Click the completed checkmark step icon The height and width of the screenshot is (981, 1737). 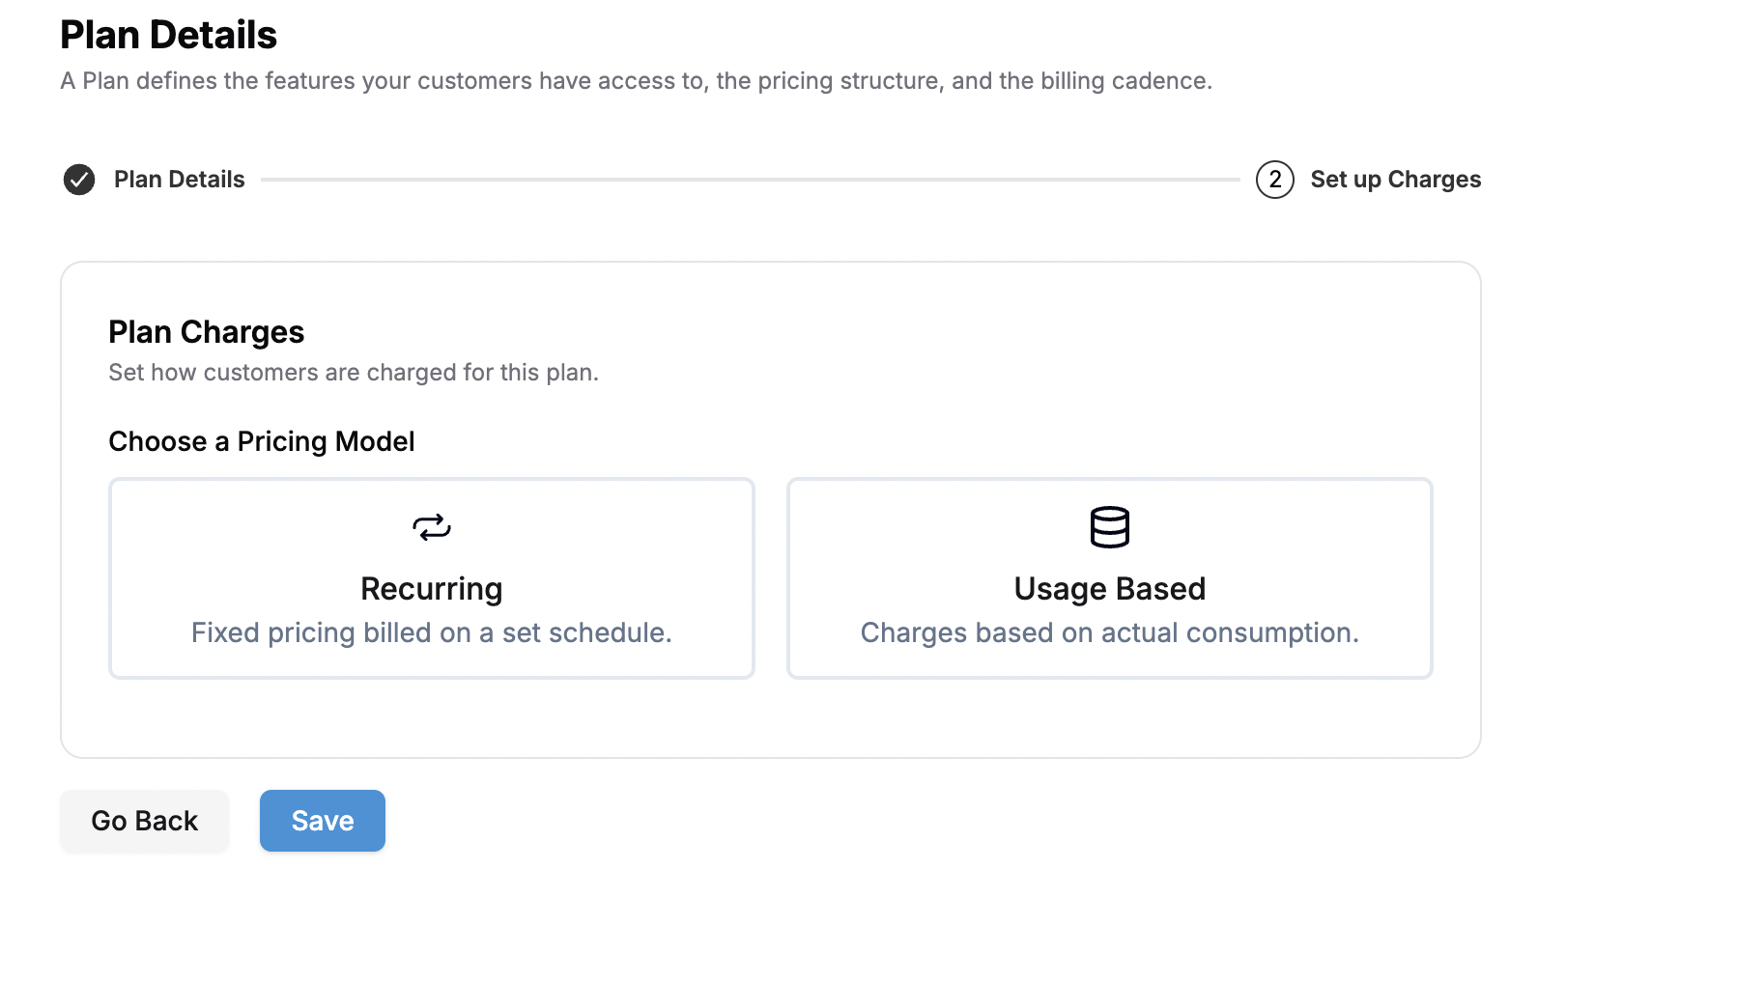79,180
